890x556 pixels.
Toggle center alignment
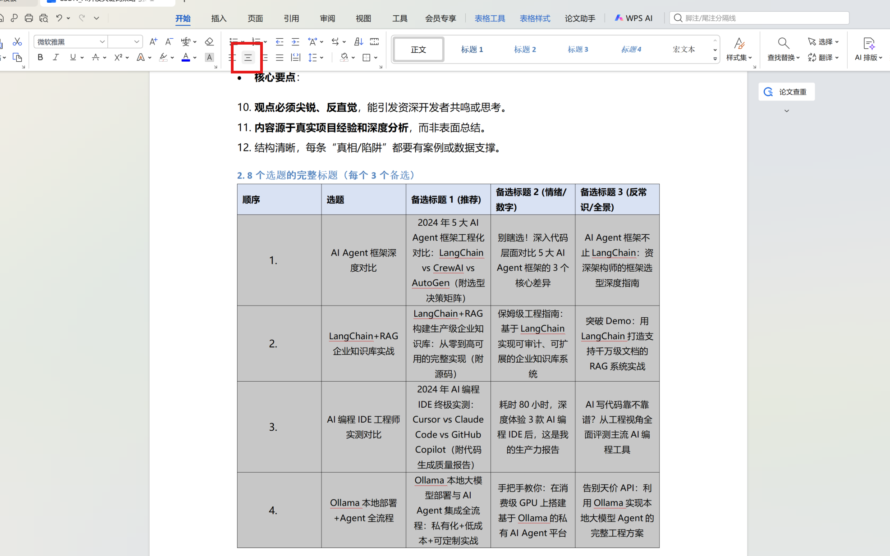pyautogui.click(x=248, y=57)
